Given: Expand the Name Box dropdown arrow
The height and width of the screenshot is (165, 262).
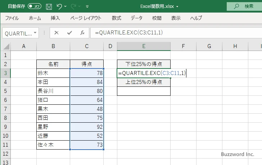Looking at the screenshot, I should [x=35, y=33].
